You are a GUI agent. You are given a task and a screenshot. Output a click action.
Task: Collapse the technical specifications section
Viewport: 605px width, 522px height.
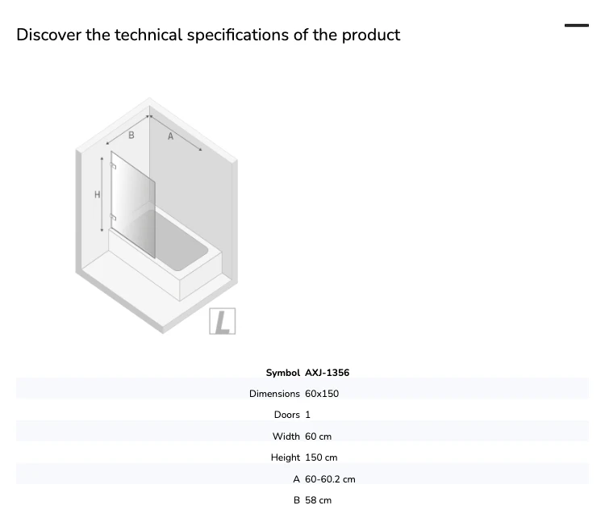tap(577, 26)
